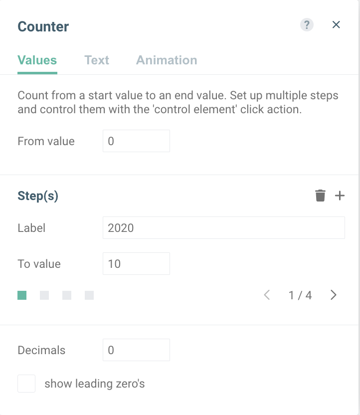Add a new step with plus icon
This screenshot has height=415, width=360.
(340, 196)
